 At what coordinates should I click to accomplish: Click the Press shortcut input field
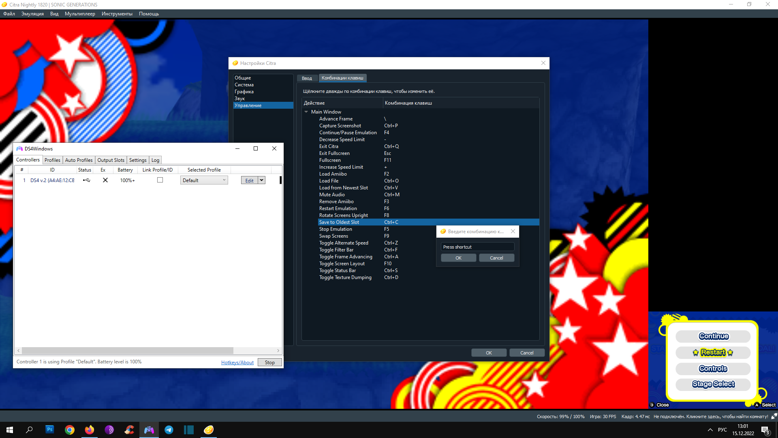477,247
